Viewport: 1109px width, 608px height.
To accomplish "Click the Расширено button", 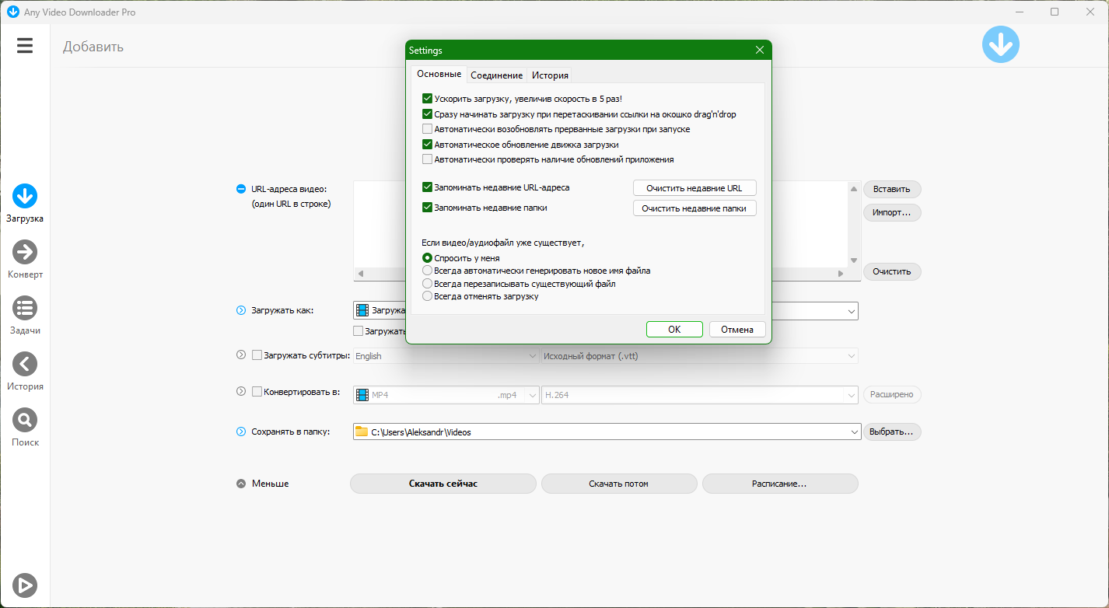I will (892, 395).
